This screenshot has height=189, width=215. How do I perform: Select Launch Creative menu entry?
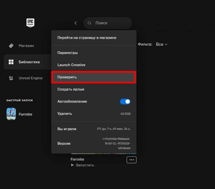(x=71, y=65)
